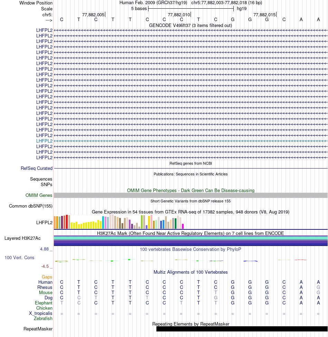Click the red PhyloP conservation bar
This screenshot has height=337, width=328.
301,260
